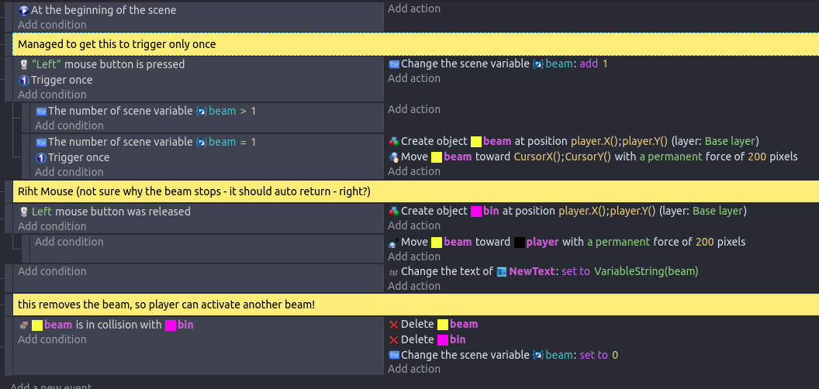Click the variable icon before beam > 1
This screenshot has width=819, height=389.
pyautogui.click(x=41, y=112)
